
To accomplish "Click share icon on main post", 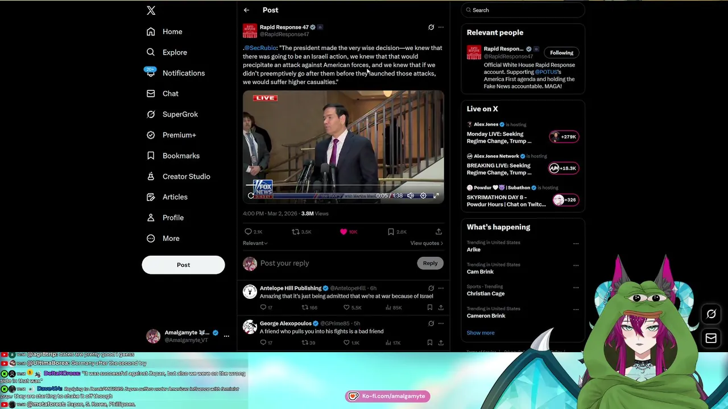I will 439,232.
